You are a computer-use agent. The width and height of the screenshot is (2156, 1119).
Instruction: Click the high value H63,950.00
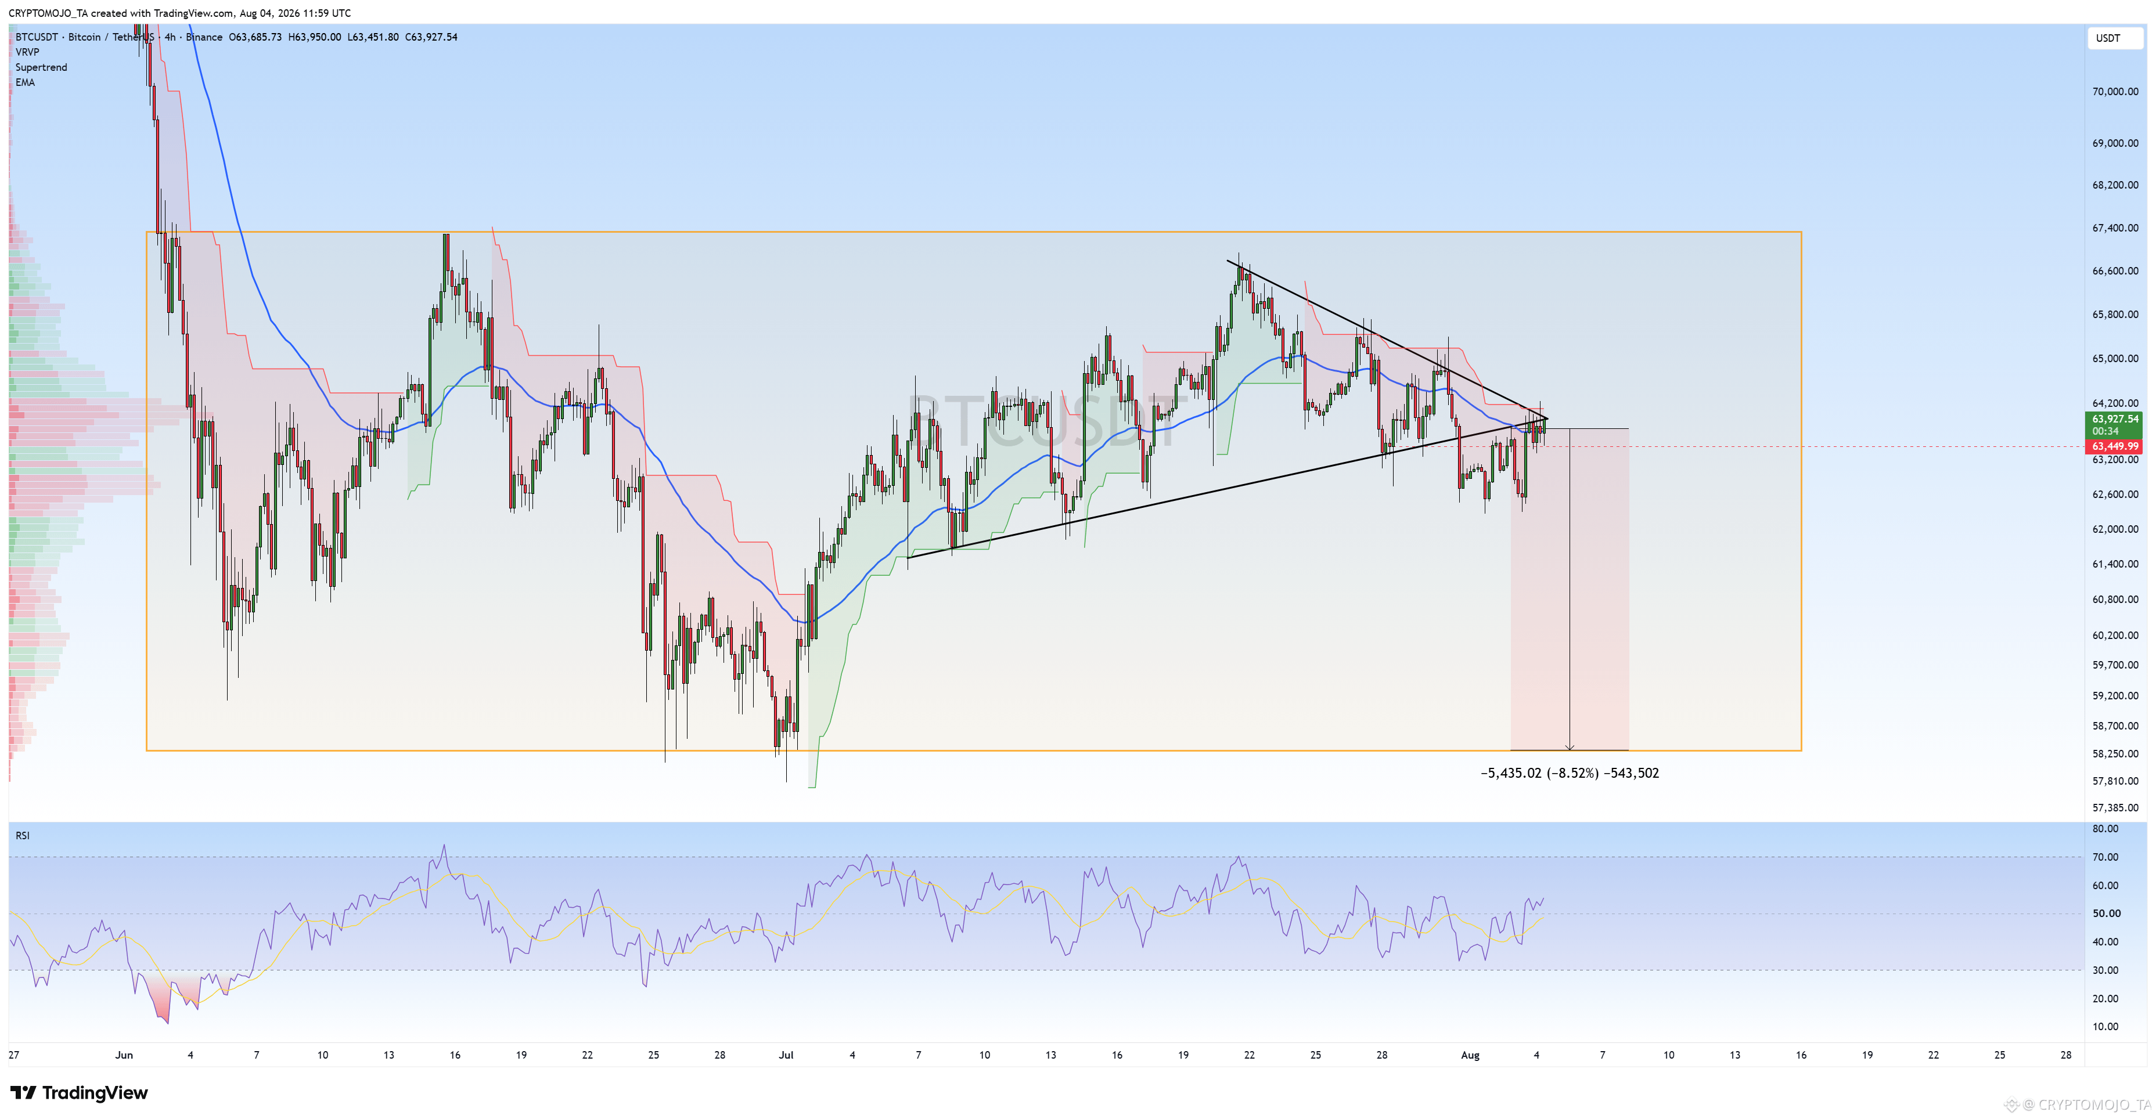point(315,37)
